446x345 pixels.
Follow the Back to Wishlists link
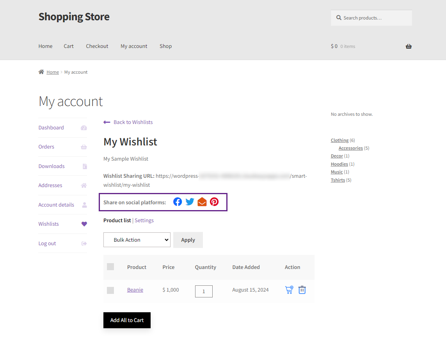pos(133,122)
